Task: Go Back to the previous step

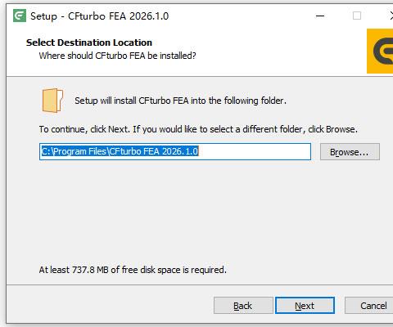Action: coord(243,306)
